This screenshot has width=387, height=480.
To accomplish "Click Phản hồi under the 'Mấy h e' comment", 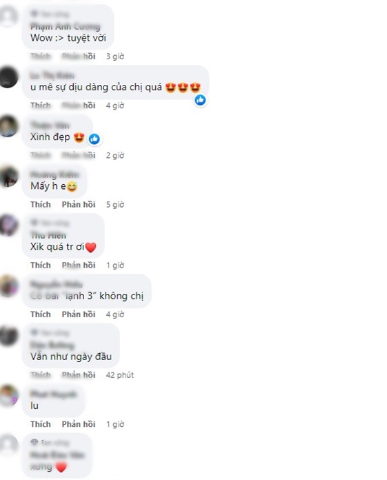I will pyautogui.click(x=79, y=205).
